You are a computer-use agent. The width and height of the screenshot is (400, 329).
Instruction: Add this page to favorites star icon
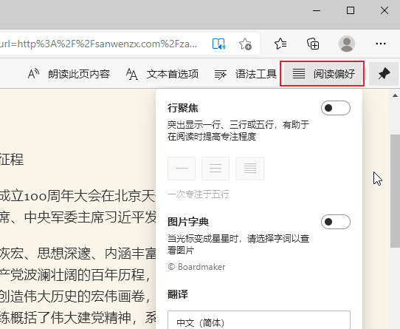(245, 44)
